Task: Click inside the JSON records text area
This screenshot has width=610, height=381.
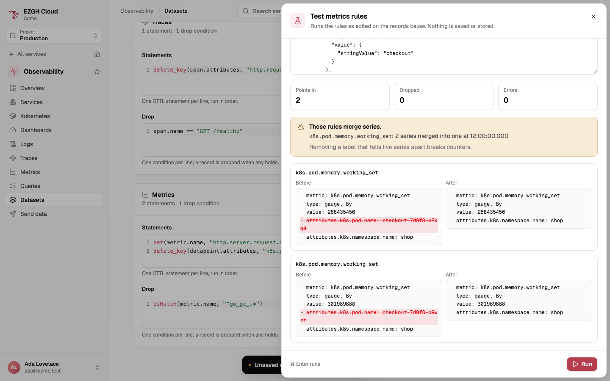Action: pyautogui.click(x=444, y=56)
